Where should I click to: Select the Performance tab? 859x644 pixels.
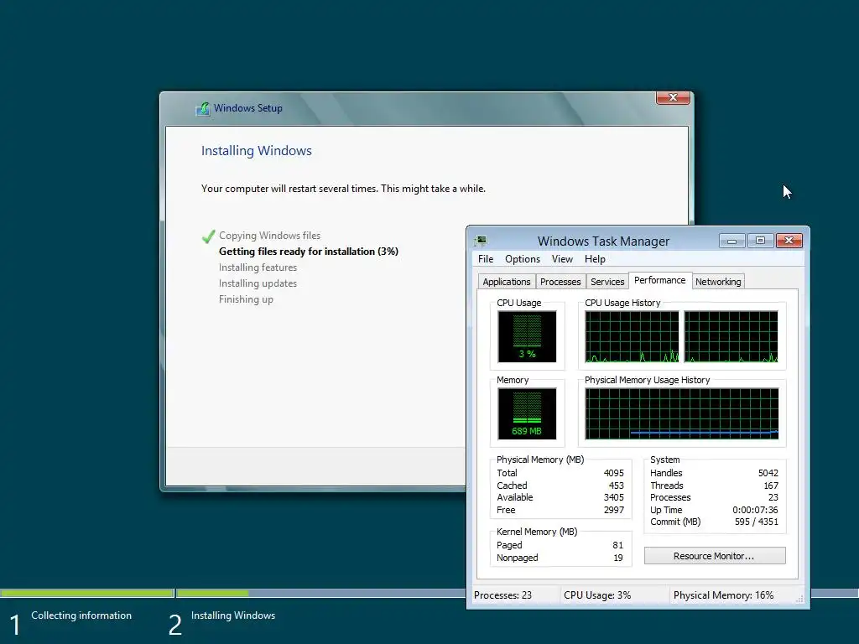[x=659, y=280]
